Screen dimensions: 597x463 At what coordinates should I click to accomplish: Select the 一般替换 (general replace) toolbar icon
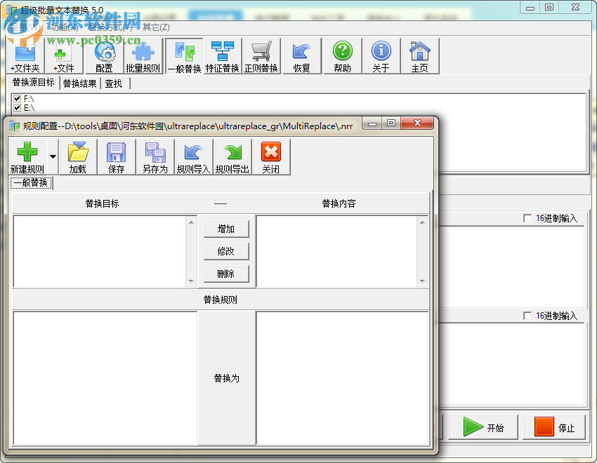(x=184, y=55)
